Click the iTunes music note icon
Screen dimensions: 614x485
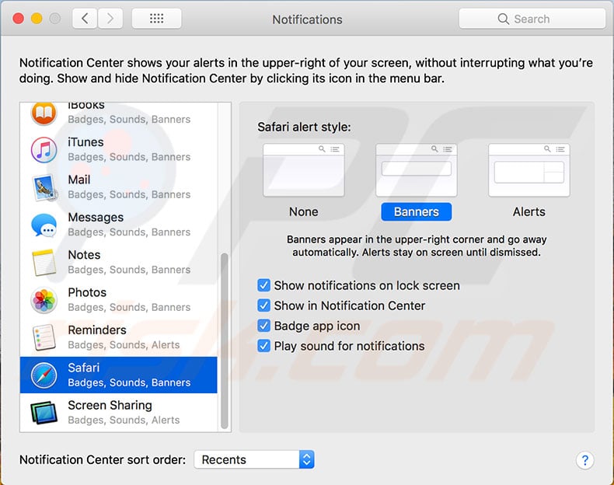[44, 150]
